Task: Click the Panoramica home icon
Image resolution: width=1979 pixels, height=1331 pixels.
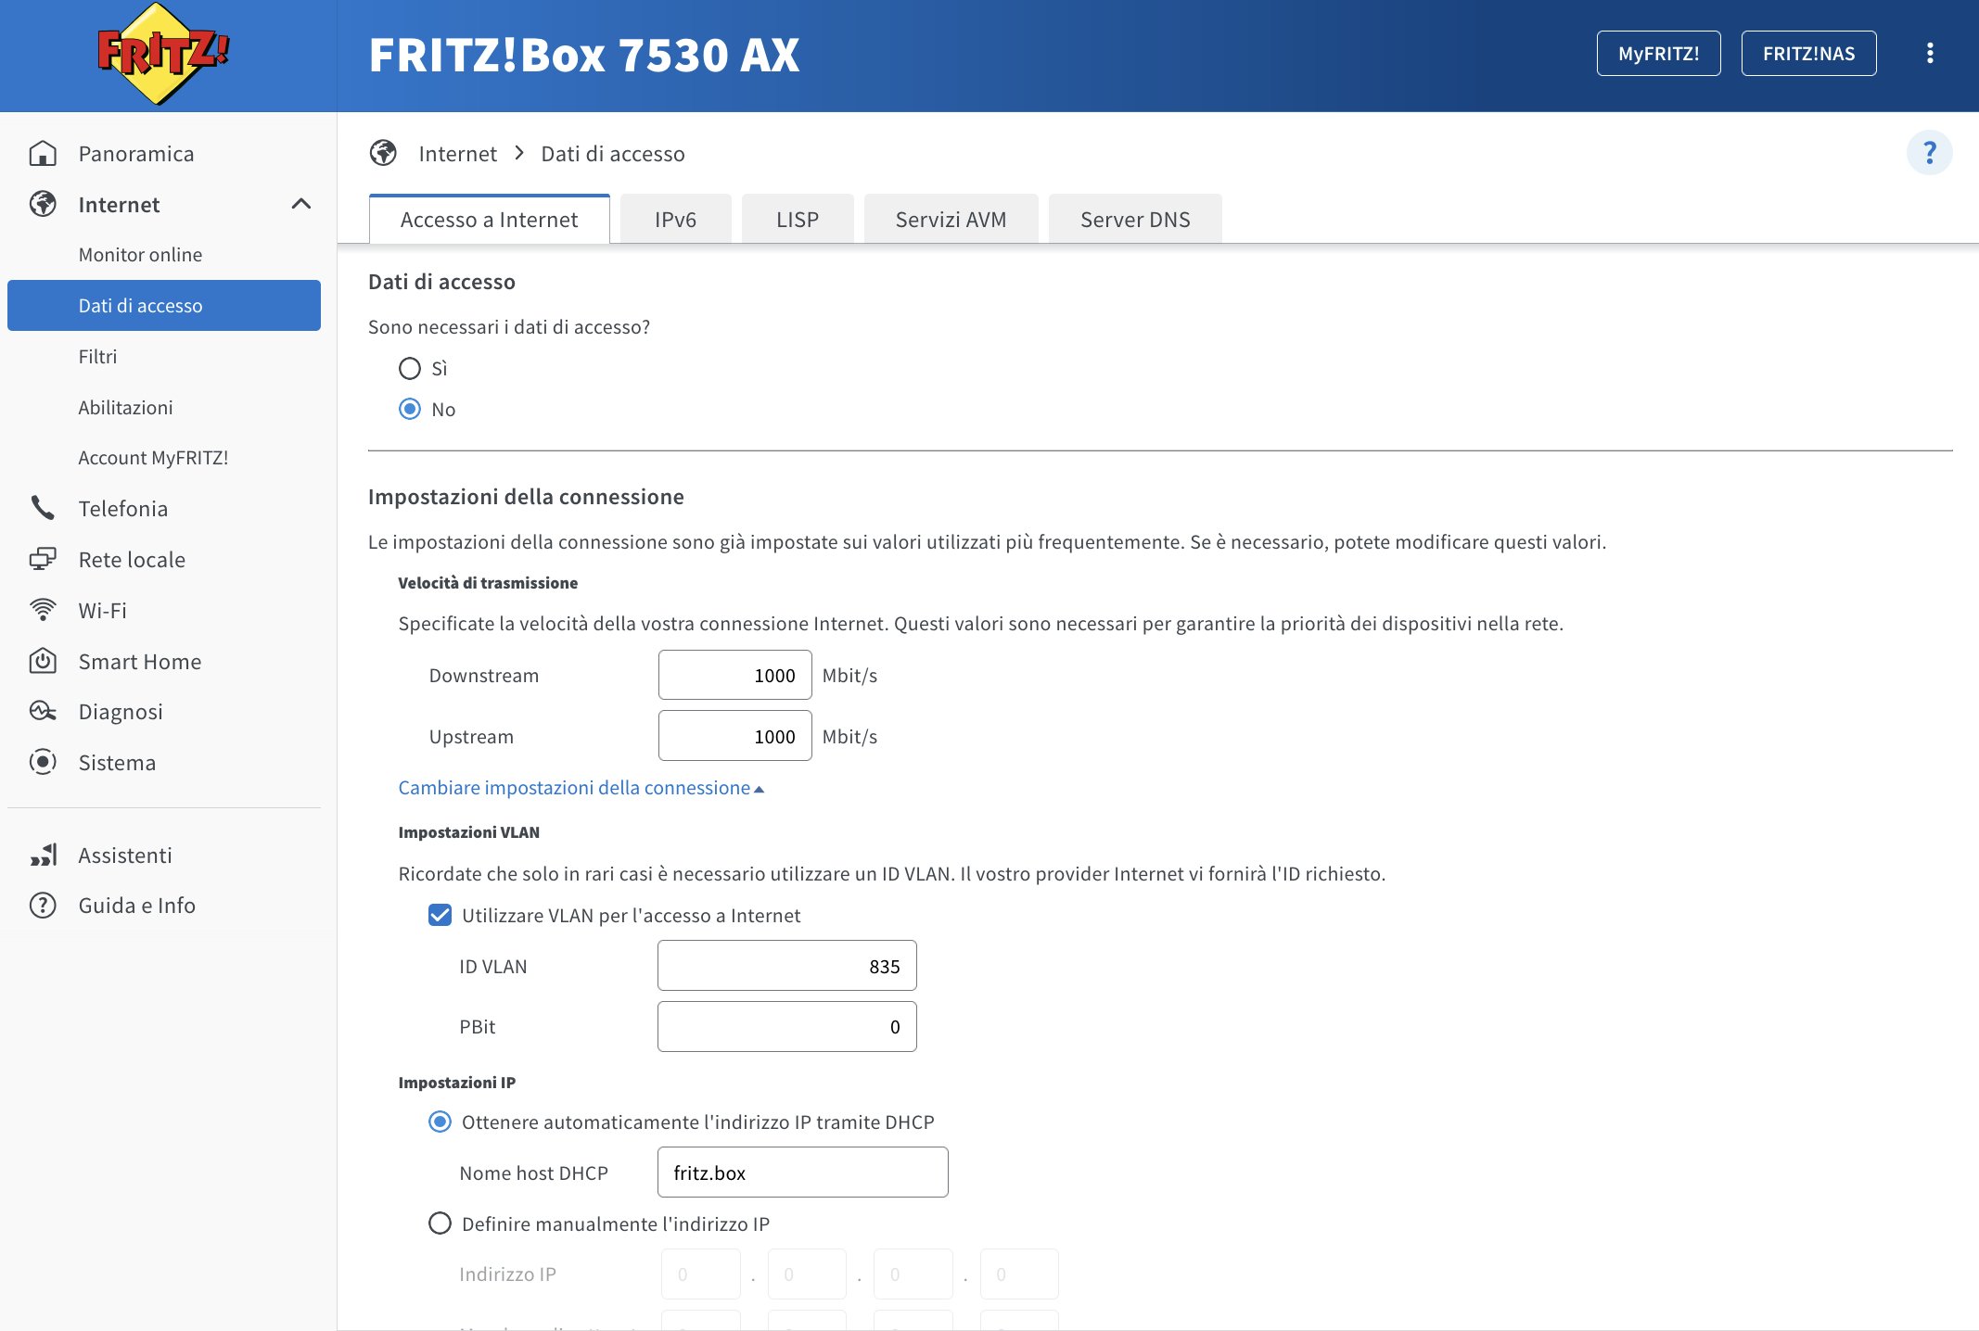Action: coord(43,154)
